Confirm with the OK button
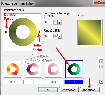The width and height of the screenshot is (105, 95). click(48, 90)
